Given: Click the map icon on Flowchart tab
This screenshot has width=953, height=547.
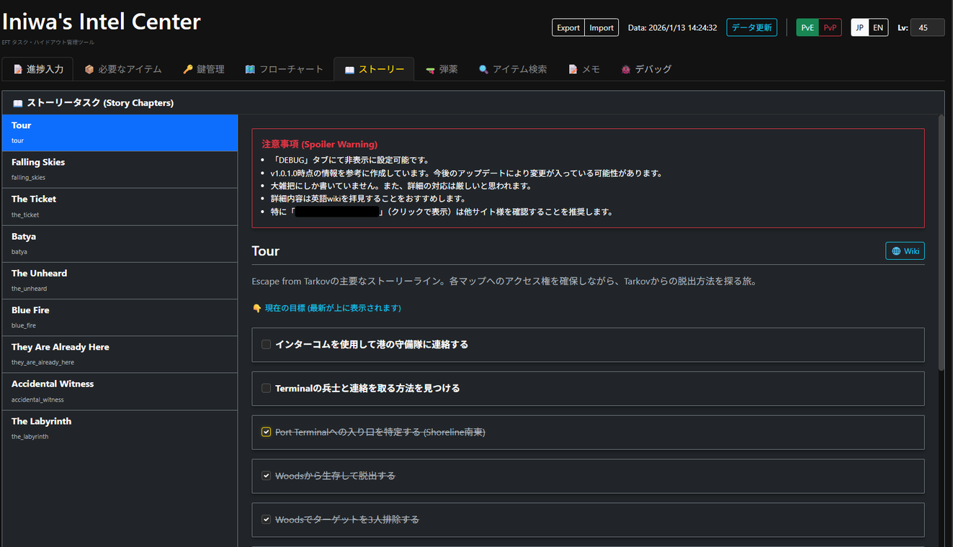Looking at the screenshot, I should [x=250, y=70].
